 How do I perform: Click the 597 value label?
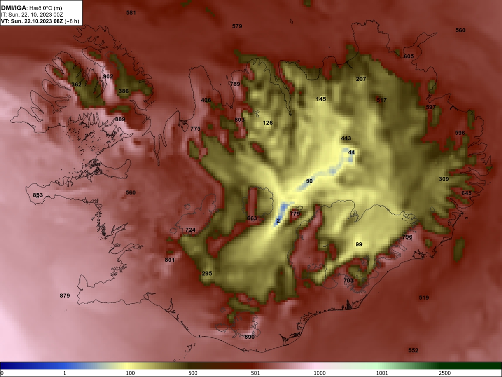click(431, 107)
